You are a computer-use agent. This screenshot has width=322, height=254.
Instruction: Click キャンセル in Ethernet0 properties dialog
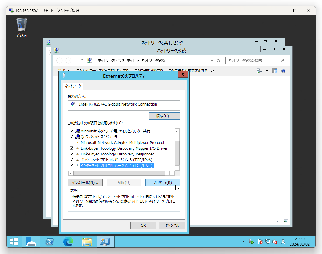point(172,226)
